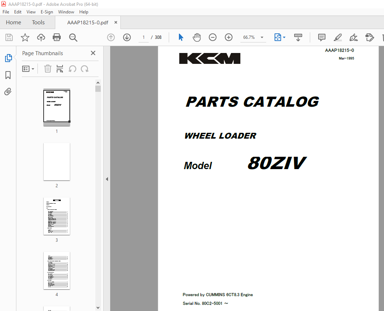Delete selected page with trash icon
The height and width of the screenshot is (311, 384).
click(48, 69)
